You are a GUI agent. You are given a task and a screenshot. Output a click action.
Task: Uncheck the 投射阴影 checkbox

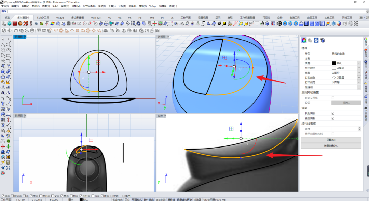[333, 113]
